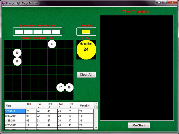Click the results table scroll up arrow
This screenshot has width=179, height=134.
96,104
